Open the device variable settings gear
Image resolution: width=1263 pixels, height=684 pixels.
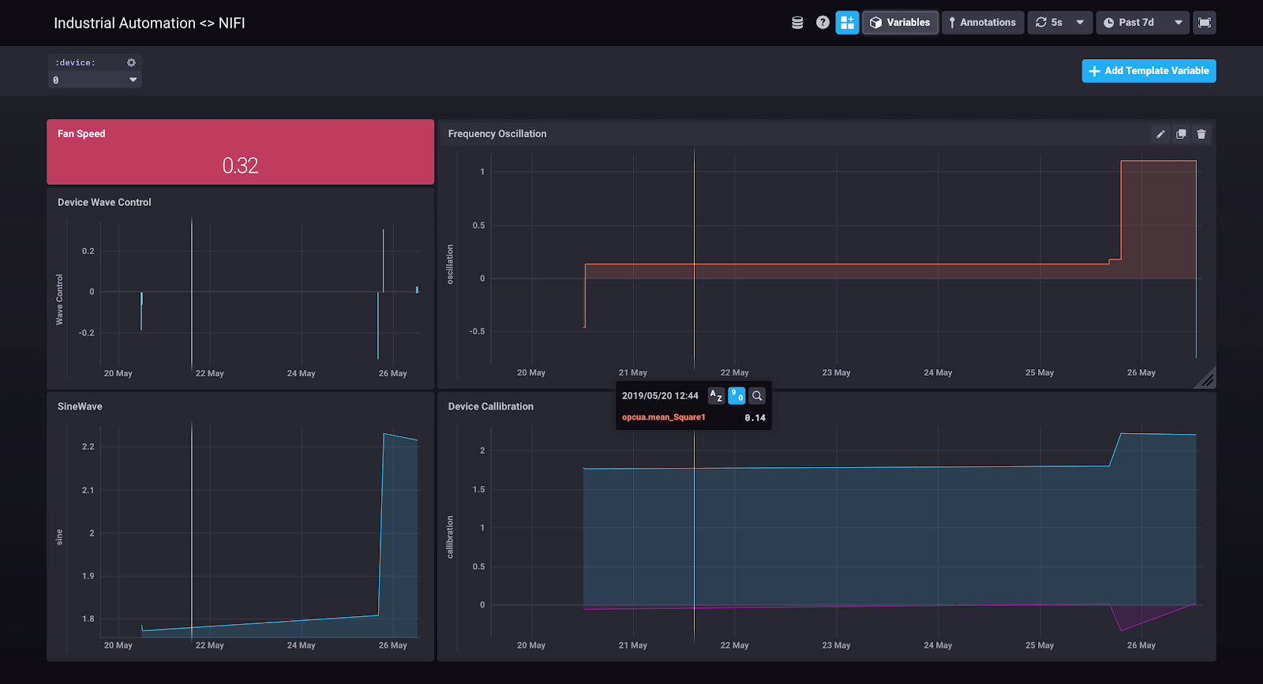pyautogui.click(x=131, y=62)
